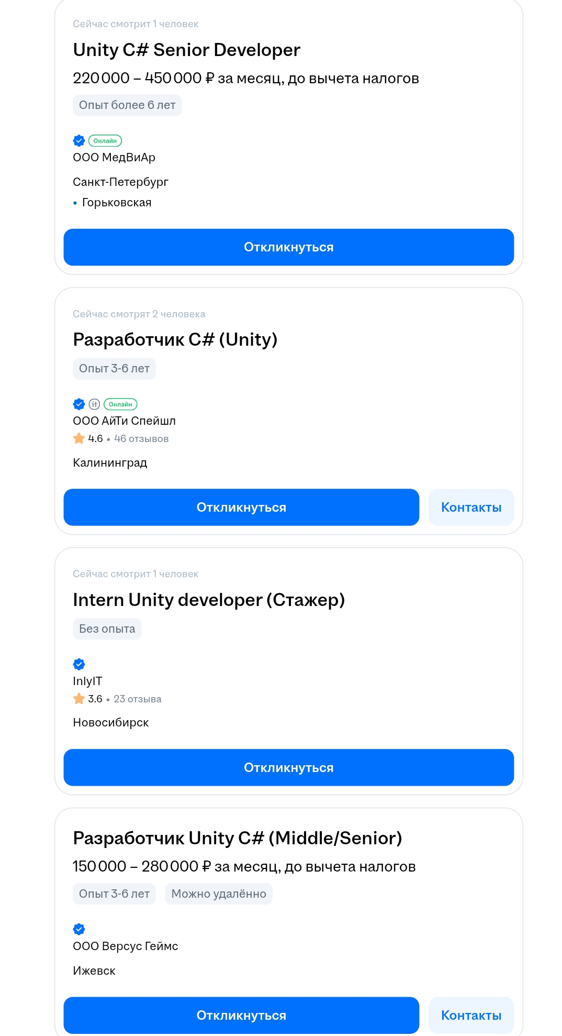
Task: Show Контакты for ООО Версус Геймс
Action: click(471, 1015)
